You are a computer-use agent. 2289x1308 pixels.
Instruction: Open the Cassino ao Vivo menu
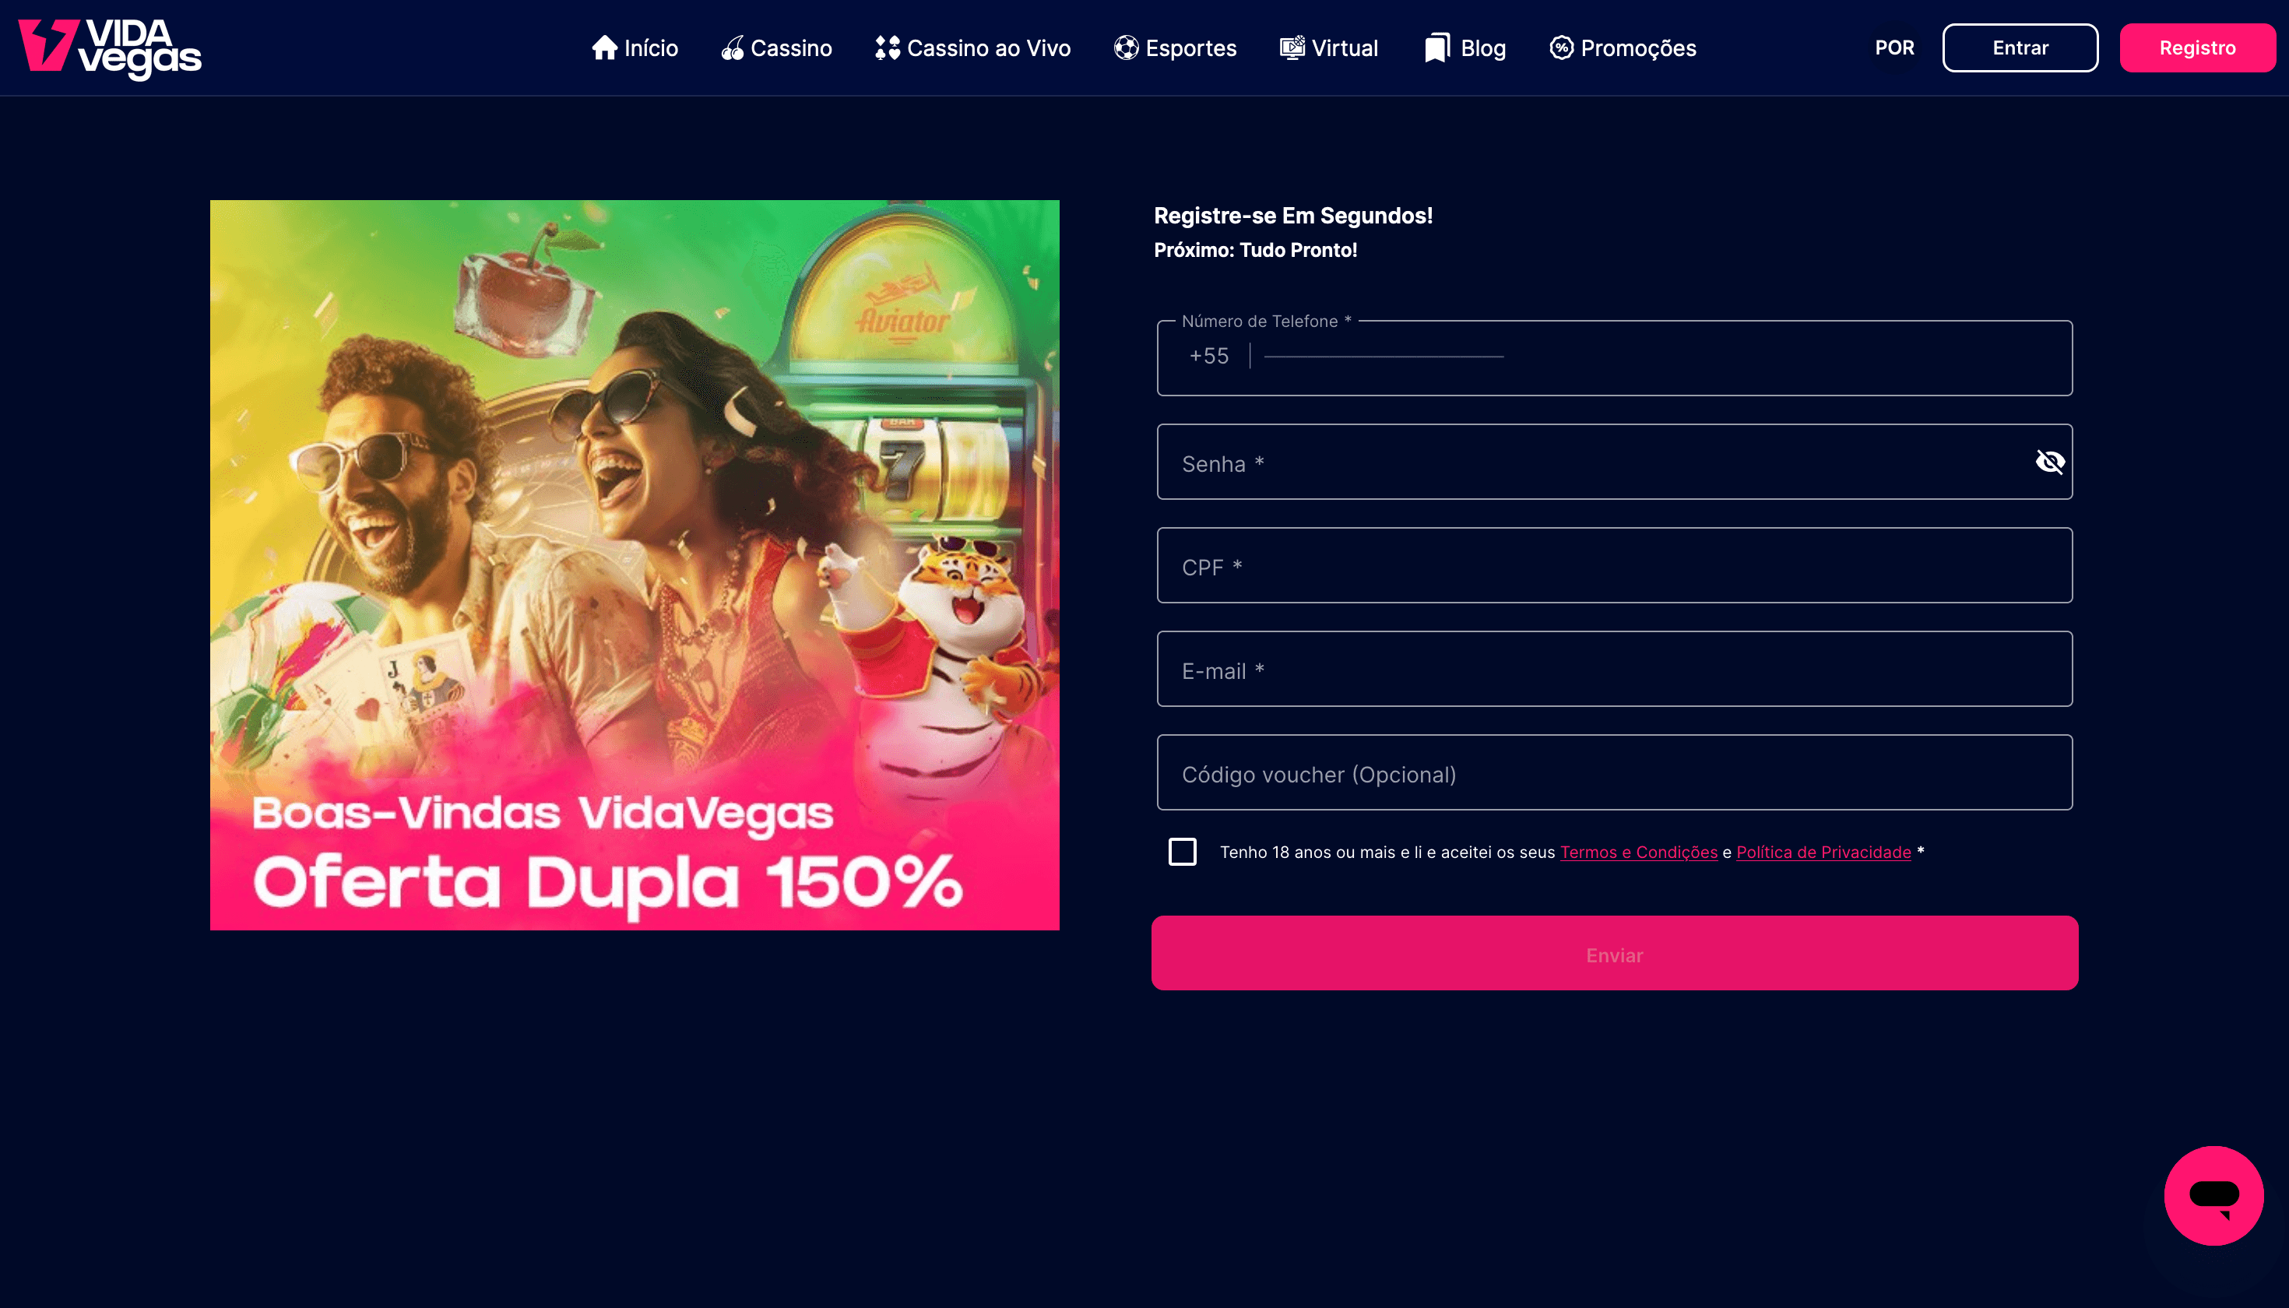pyautogui.click(x=973, y=47)
